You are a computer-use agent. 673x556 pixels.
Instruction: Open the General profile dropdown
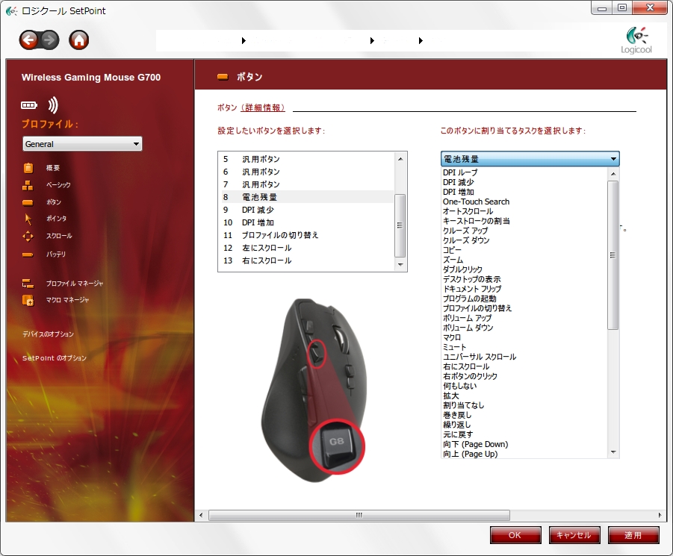coord(82,144)
